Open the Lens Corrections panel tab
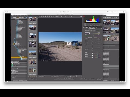 (91, 27)
